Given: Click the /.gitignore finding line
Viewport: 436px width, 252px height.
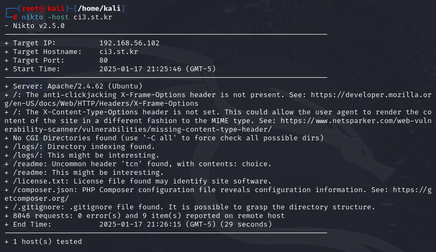Looking at the screenshot, I should point(190,207).
